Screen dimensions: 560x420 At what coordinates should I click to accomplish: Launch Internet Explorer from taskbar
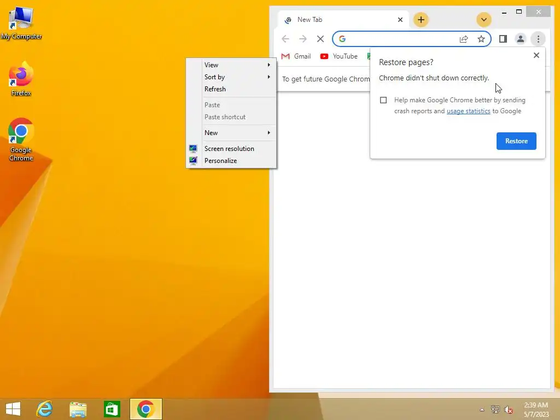point(45,409)
